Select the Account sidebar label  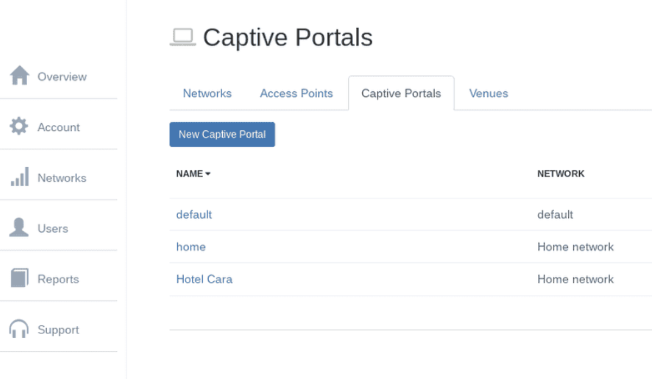point(59,127)
